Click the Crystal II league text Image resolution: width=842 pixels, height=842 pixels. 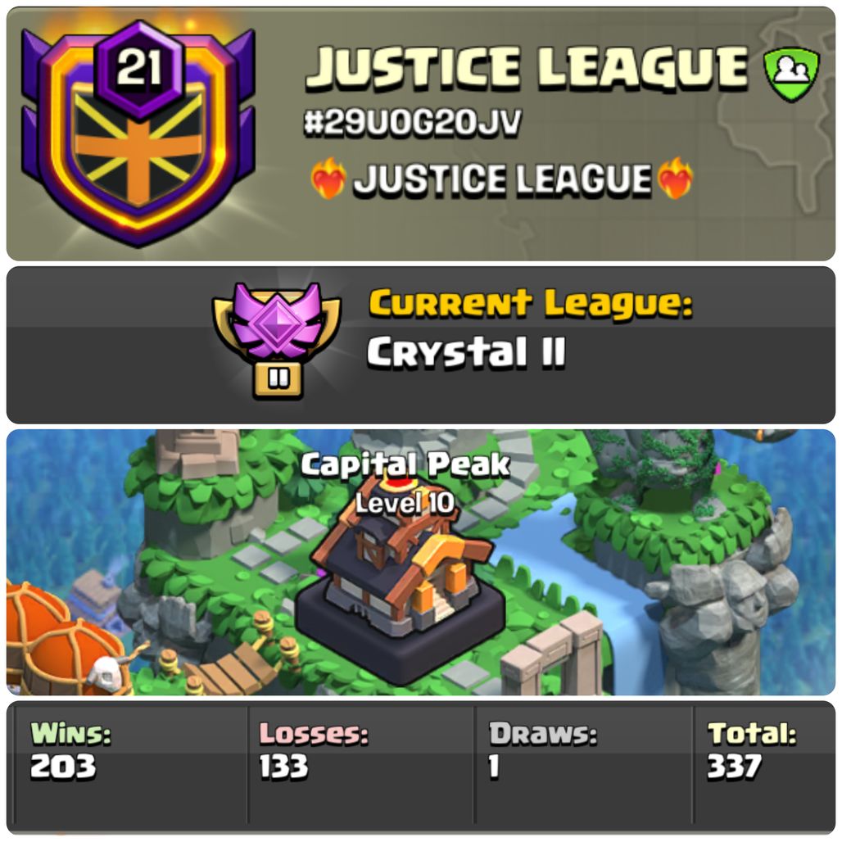[466, 352]
